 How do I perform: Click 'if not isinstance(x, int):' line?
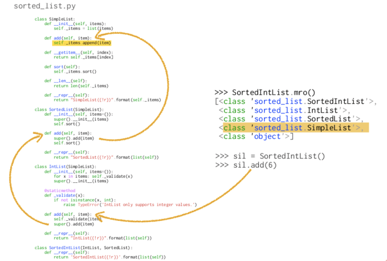pos(85,200)
